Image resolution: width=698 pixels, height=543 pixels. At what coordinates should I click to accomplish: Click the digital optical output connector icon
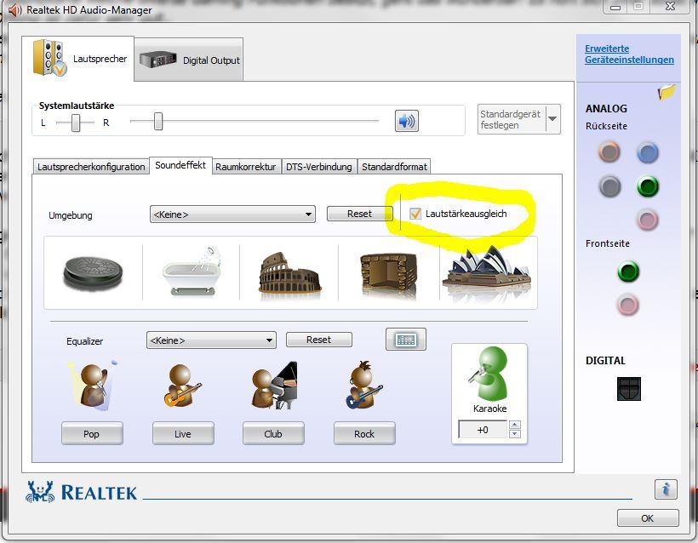tap(628, 389)
